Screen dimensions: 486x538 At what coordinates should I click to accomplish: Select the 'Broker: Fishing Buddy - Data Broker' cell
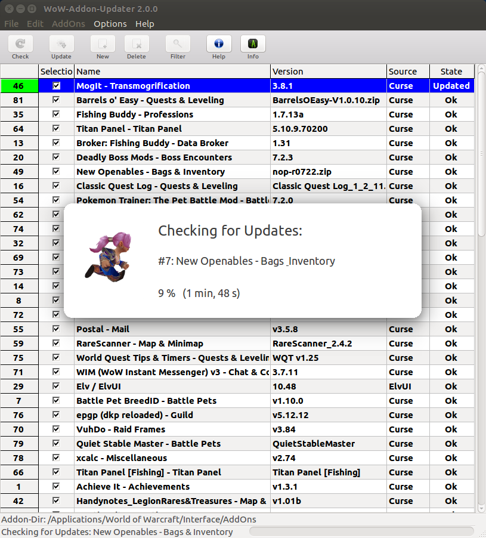tap(172, 143)
